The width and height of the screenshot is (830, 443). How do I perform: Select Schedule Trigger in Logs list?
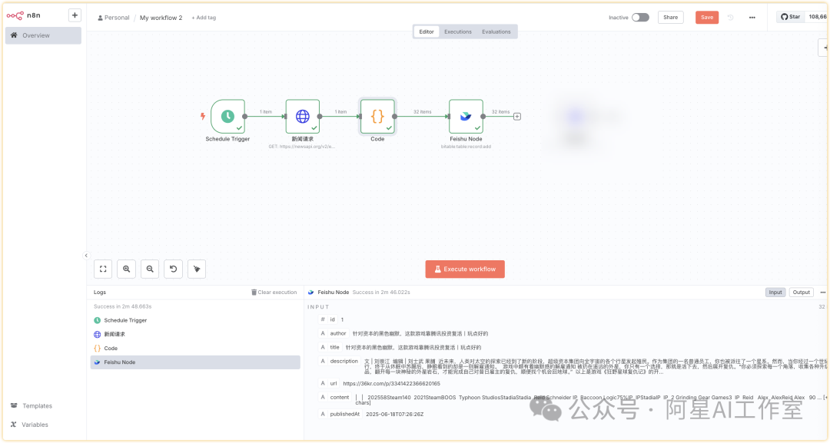point(194,320)
